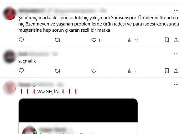Open more options for "saçmalık" tweet
The height and width of the screenshot is (134, 182).
pyautogui.click(x=176, y=54)
